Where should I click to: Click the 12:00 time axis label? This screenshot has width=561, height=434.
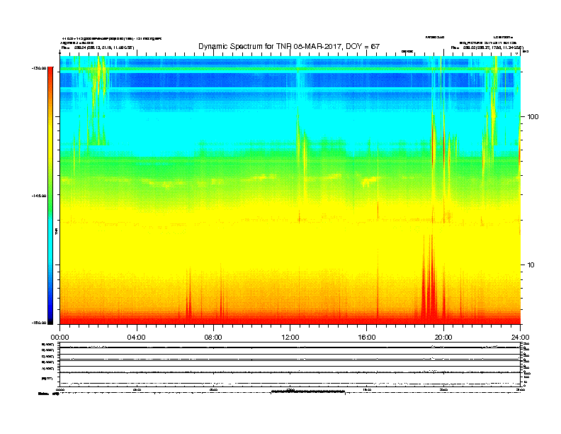[290, 338]
